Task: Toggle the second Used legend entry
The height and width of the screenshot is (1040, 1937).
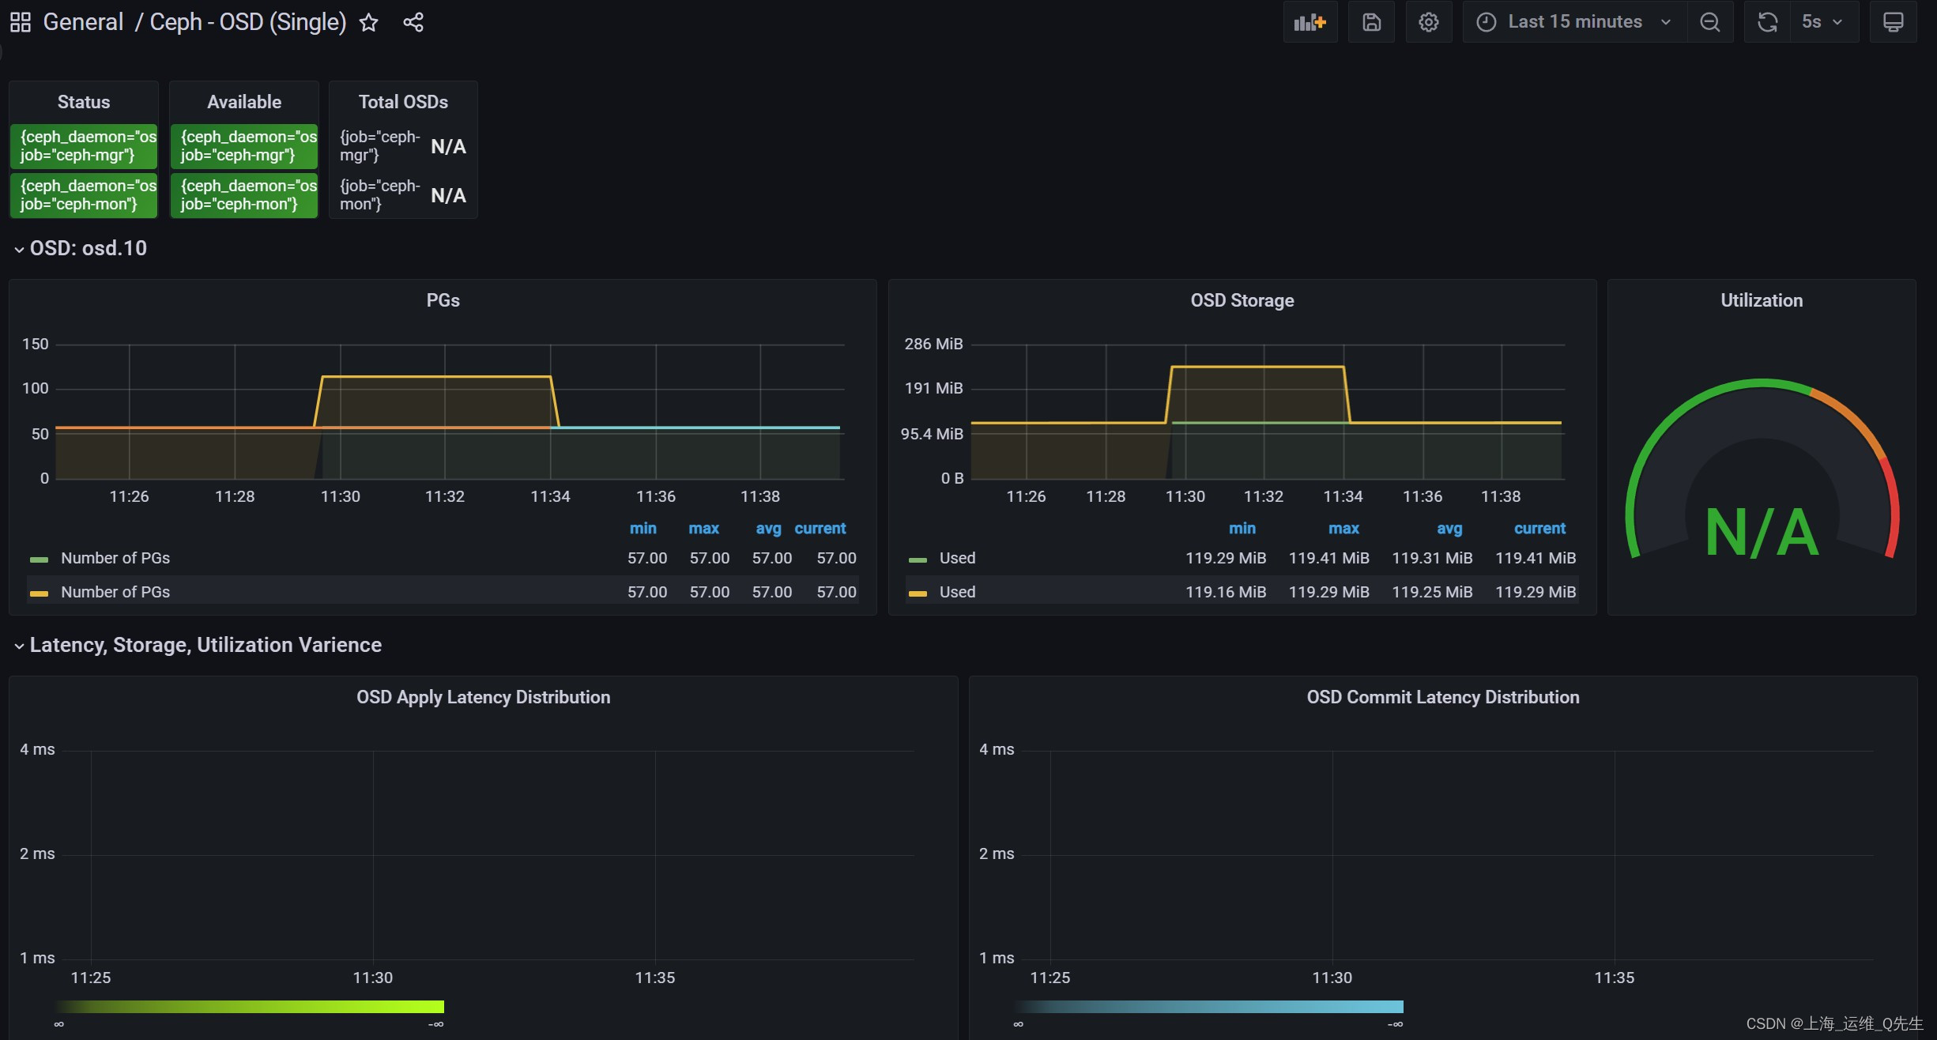Action: coord(956,591)
